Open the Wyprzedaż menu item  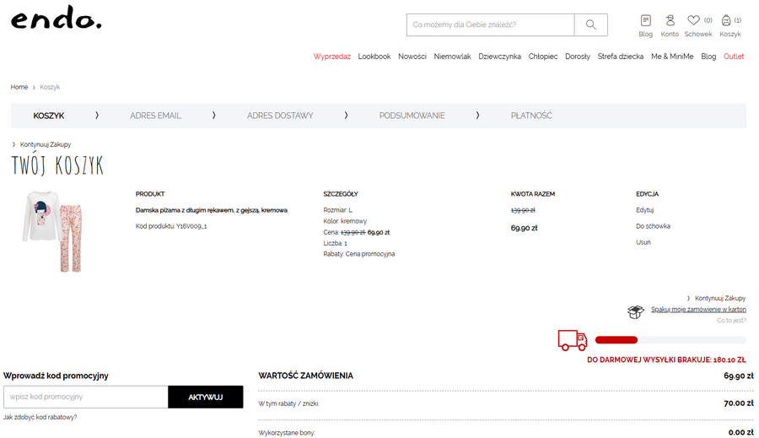coord(331,57)
